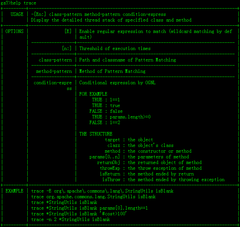Screen dimensions: 240x227
Task: Click the 'Conditional expression by OGNL' text
Action: click(117, 83)
